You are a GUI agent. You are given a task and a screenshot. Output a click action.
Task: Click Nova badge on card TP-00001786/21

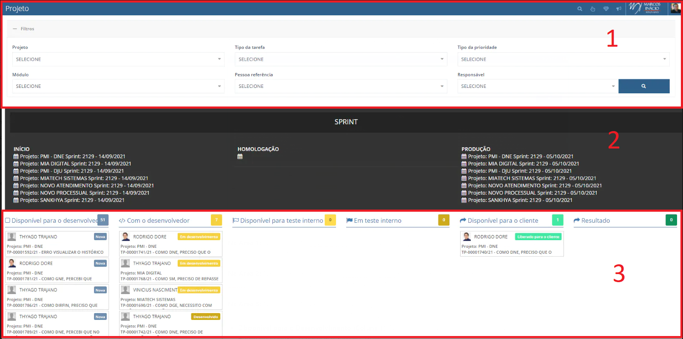point(100,290)
